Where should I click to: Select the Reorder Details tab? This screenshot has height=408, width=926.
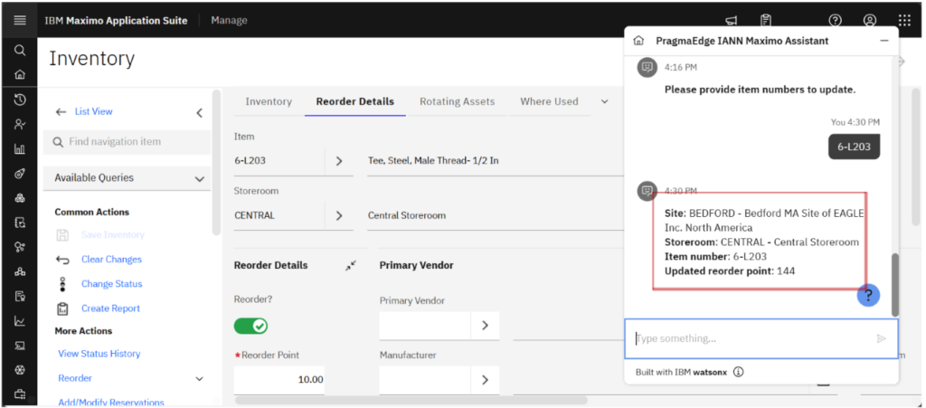354,101
